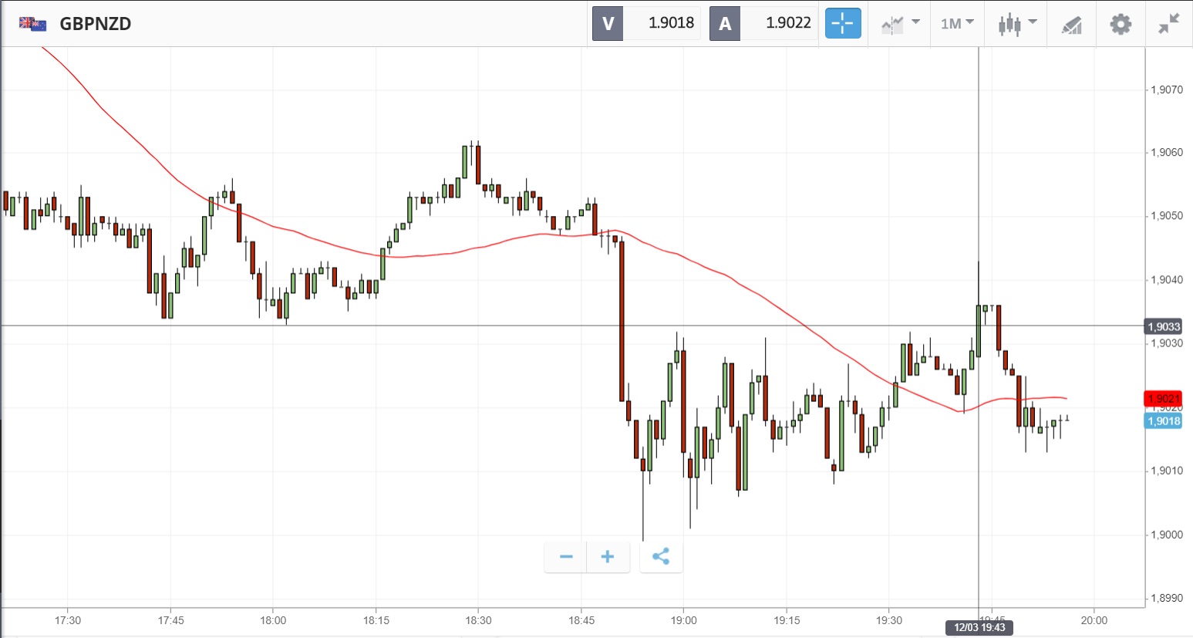Click the GBPNZD symbol name
The image size is (1193, 638).
click(x=96, y=24)
